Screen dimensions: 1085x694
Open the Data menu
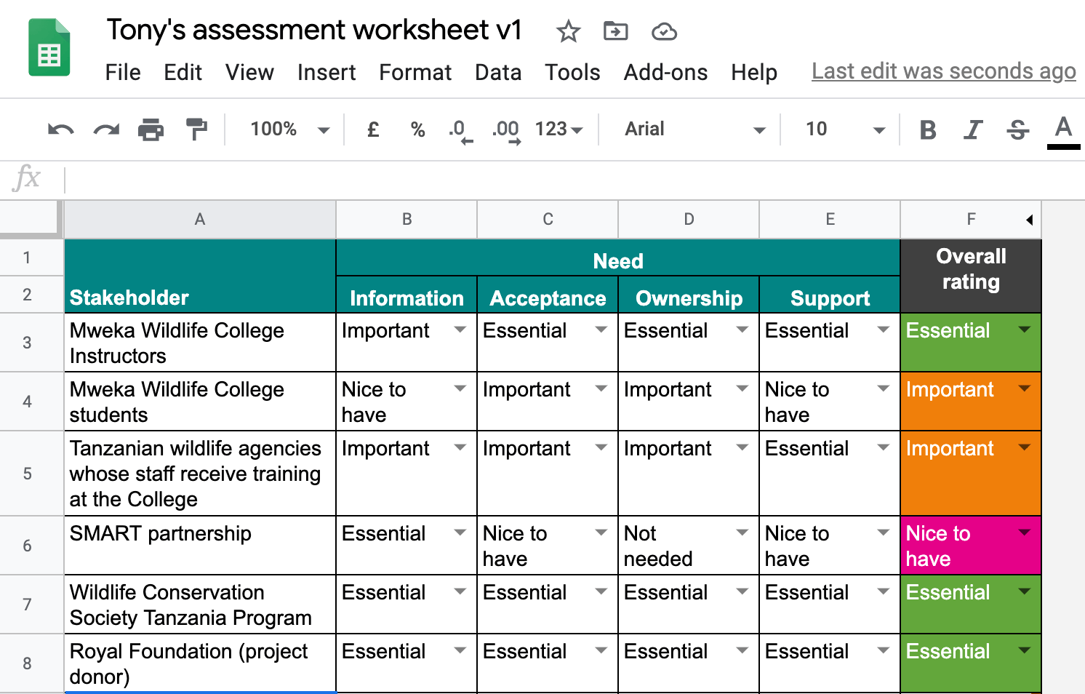click(498, 72)
